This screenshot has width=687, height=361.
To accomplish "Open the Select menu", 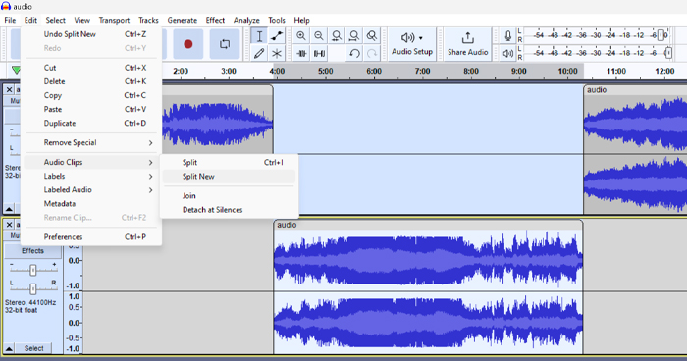I will pyautogui.click(x=55, y=21).
